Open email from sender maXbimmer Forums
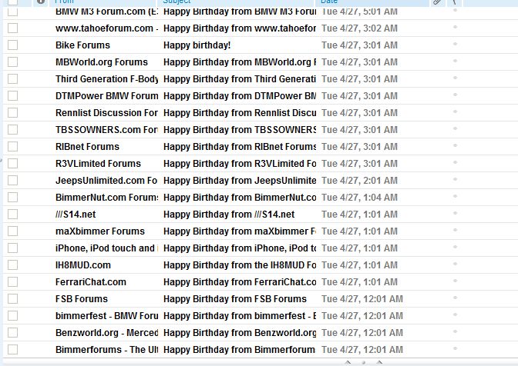The image size is (518, 366). pyautogui.click(x=100, y=231)
